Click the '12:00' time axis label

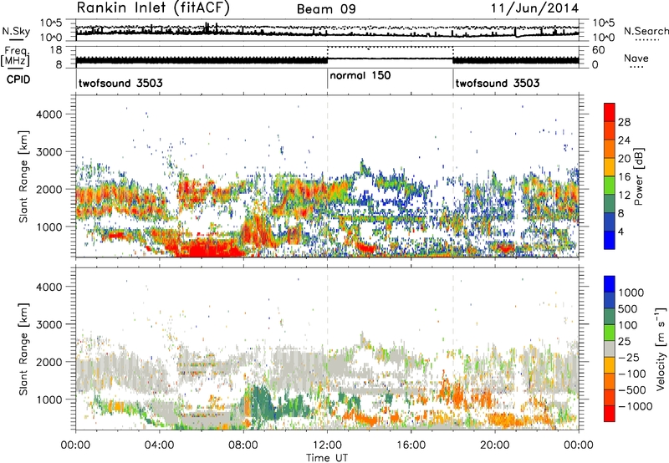(327, 445)
